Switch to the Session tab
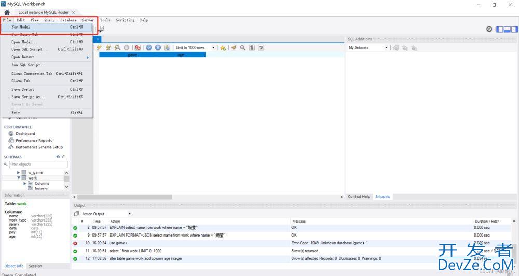Viewport: 519px width, 276px height. coord(35,266)
